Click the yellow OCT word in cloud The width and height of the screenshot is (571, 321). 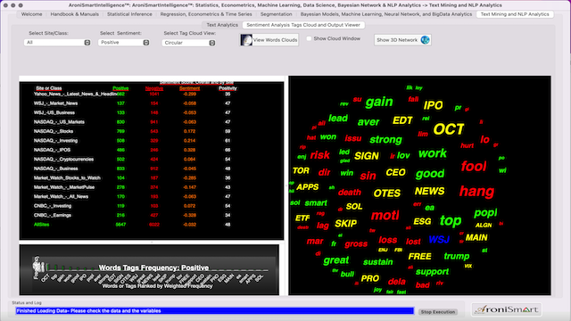pyautogui.click(x=449, y=129)
